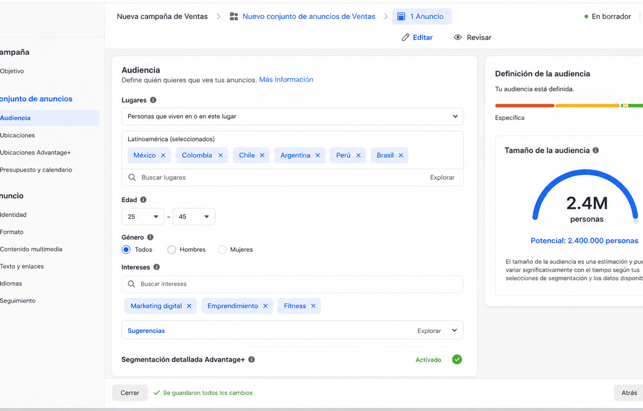Image resolution: width=643 pixels, height=411 pixels.
Task: Select the 1 Anuncio breadcrumb tab
Action: click(422, 16)
